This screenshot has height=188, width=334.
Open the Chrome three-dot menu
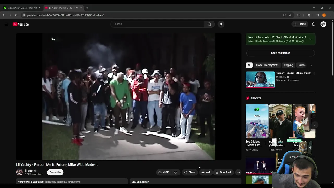(x=330, y=15)
